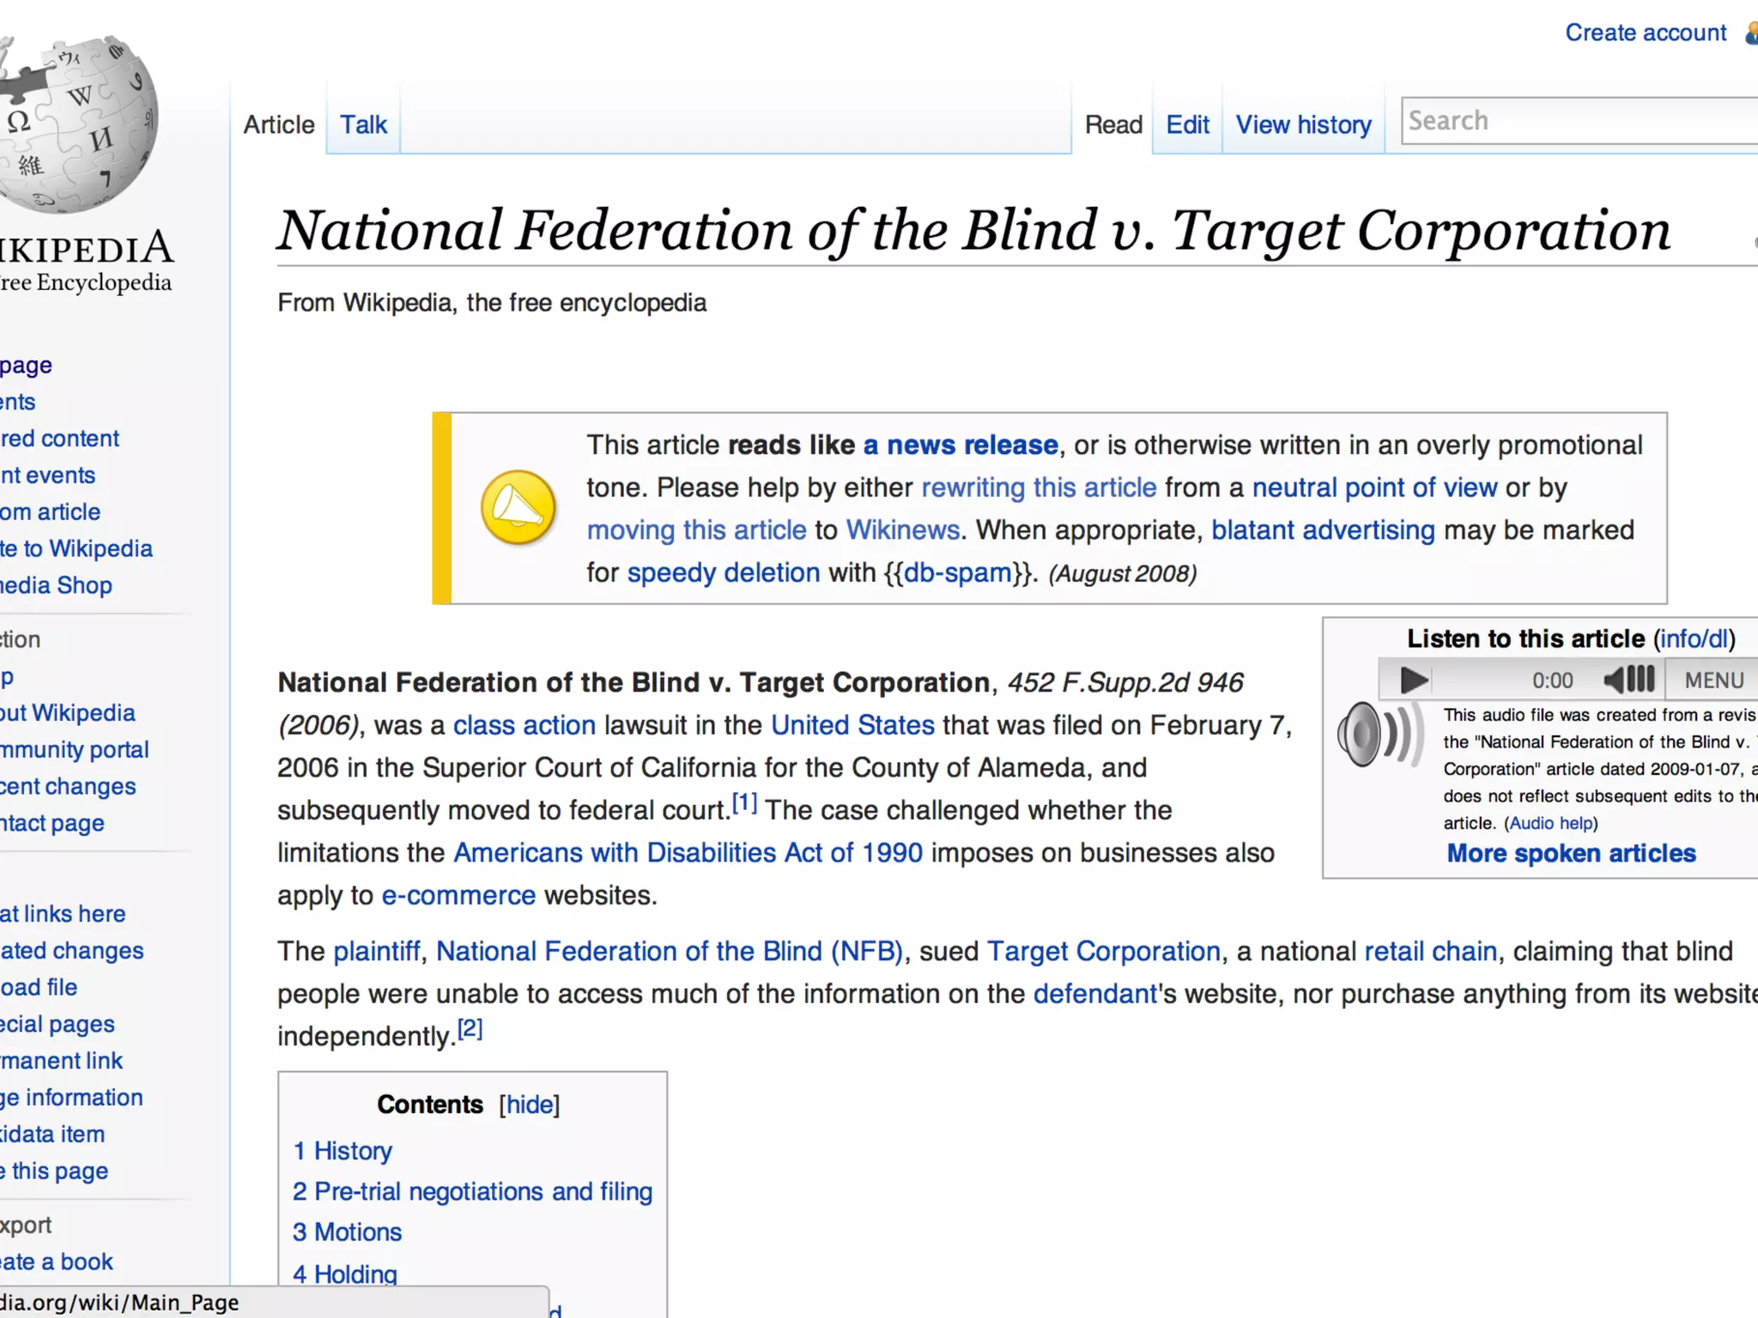Jump to History section in Contents
Image resolution: width=1758 pixels, height=1318 pixels.
343,1151
